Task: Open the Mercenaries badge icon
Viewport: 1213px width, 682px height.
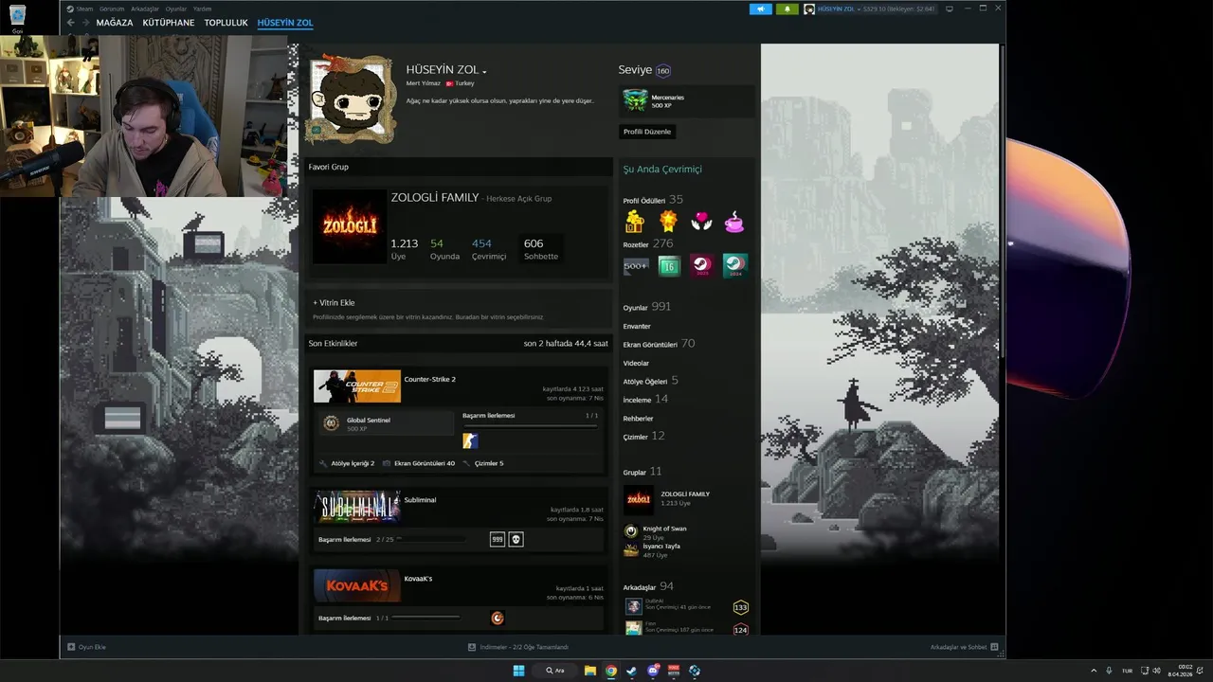Action: [x=635, y=99]
